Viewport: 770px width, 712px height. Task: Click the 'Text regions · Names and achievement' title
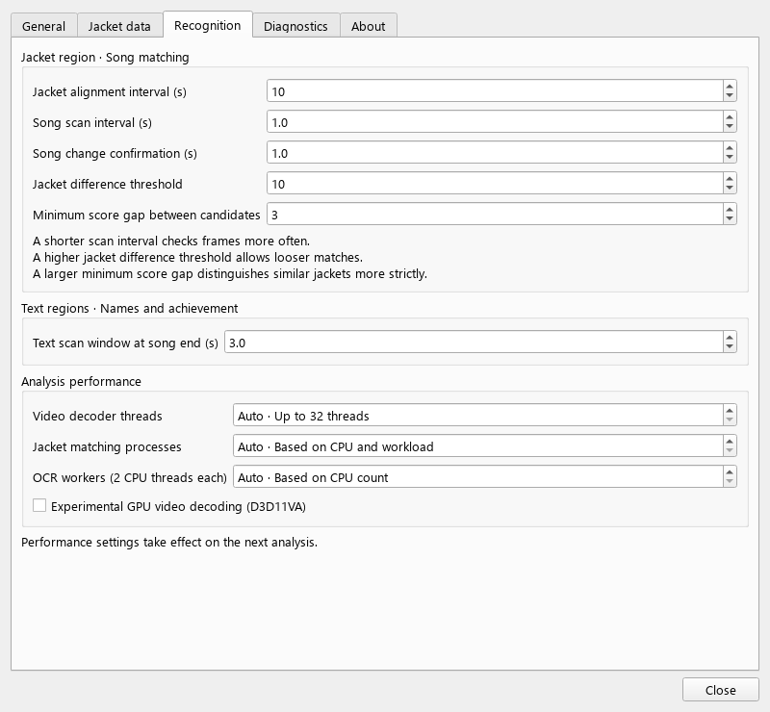130,308
